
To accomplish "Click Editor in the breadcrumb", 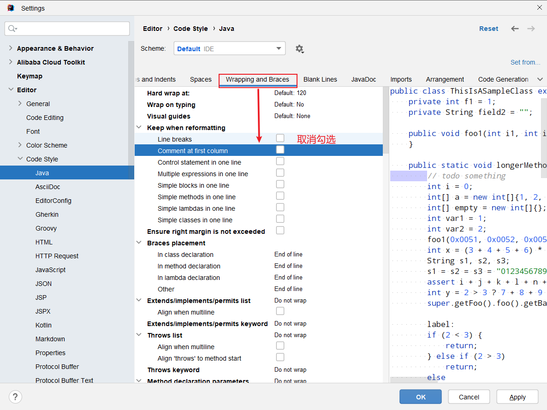I will 153,29.
